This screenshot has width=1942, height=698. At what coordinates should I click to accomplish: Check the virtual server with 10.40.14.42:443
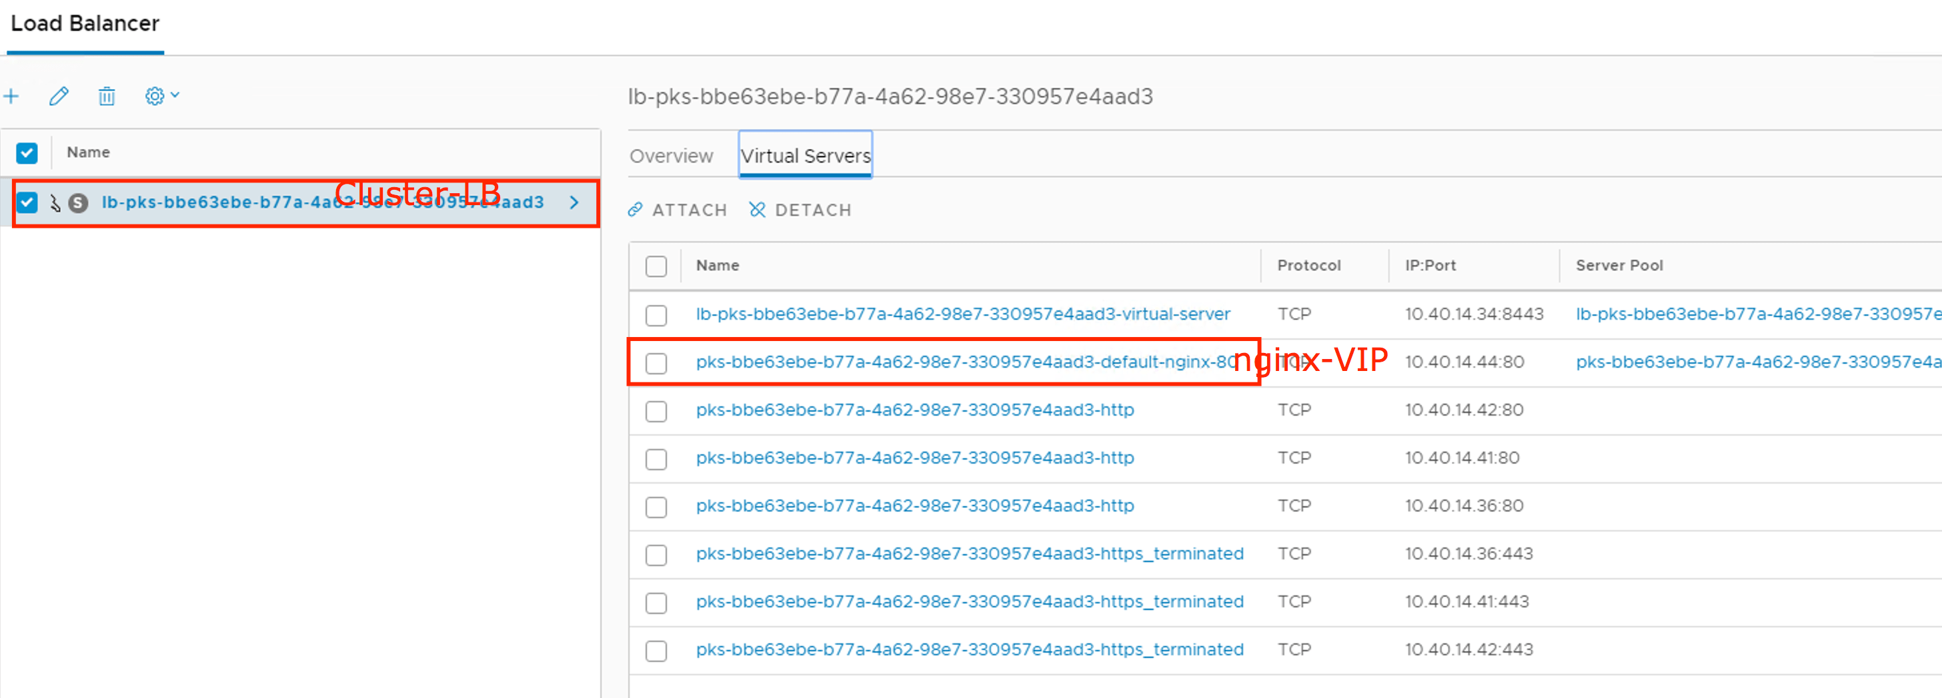[656, 651]
